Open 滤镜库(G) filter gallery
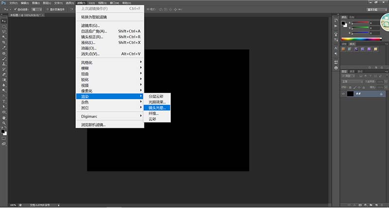This screenshot has width=389, height=208. [x=110, y=26]
